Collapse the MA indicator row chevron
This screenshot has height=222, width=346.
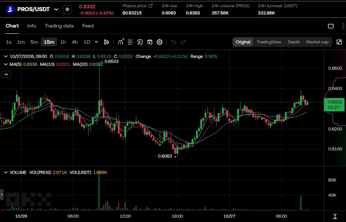pyautogui.click(x=6, y=64)
